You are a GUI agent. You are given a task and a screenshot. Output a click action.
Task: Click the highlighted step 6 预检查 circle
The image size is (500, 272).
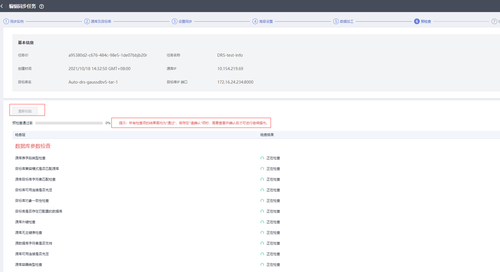click(417, 21)
